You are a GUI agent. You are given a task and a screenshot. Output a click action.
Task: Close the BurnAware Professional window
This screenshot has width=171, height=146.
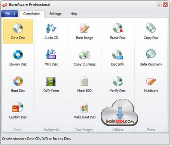(x=165, y=4)
